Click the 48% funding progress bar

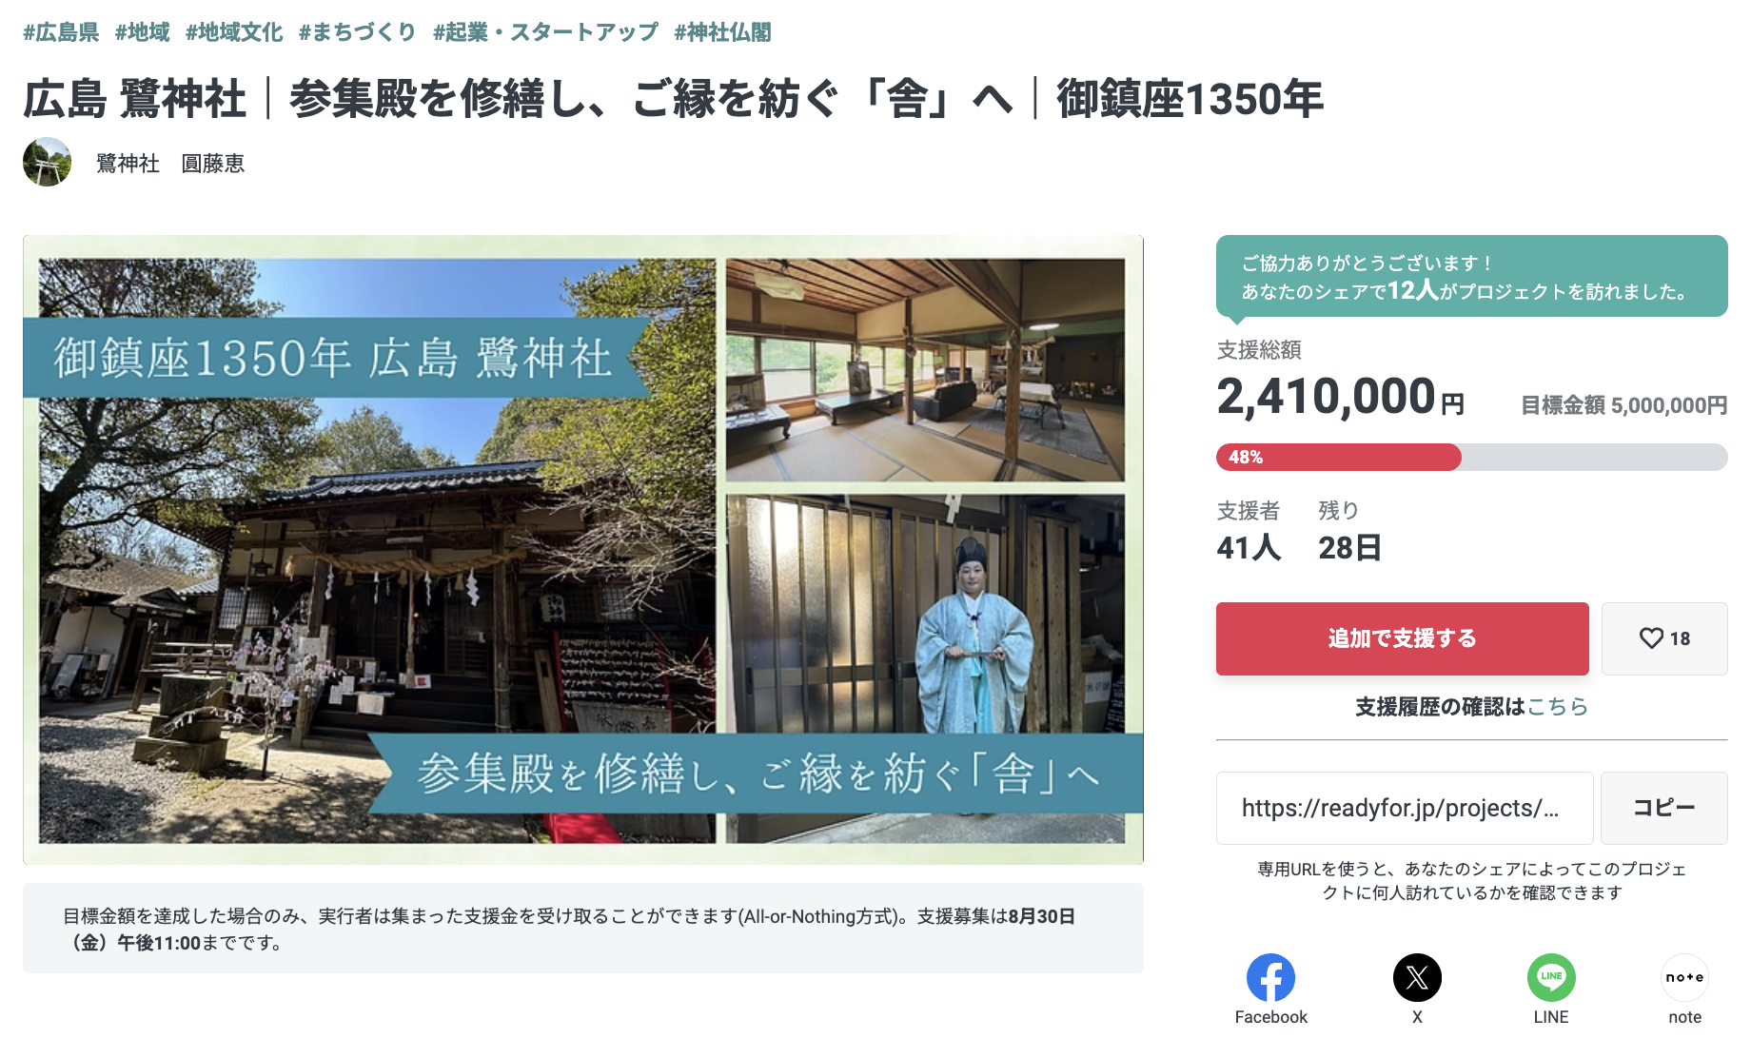click(1471, 457)
